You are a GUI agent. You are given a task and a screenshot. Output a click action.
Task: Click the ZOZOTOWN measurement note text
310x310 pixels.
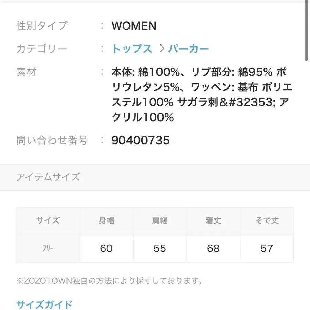click(x=109, y=281)
